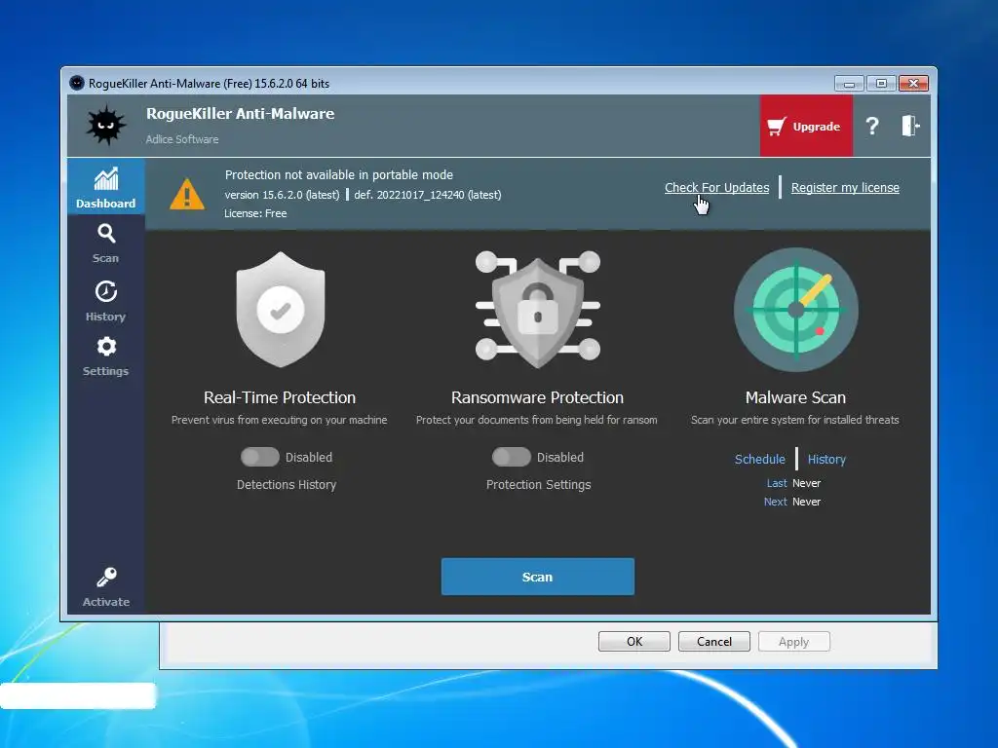Screen dimensions: 998x748
Task: Click the 'Real-Time Protection' heading
Action: click(280, 397)
